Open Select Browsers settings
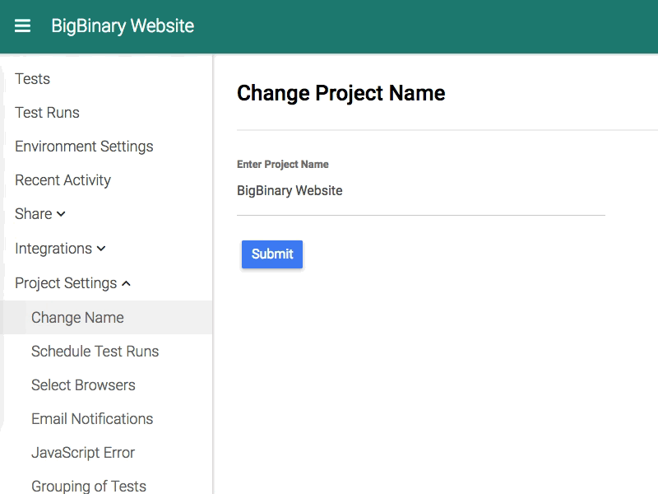Viewport: 658px width, 494px height. [x=83, y=385]
